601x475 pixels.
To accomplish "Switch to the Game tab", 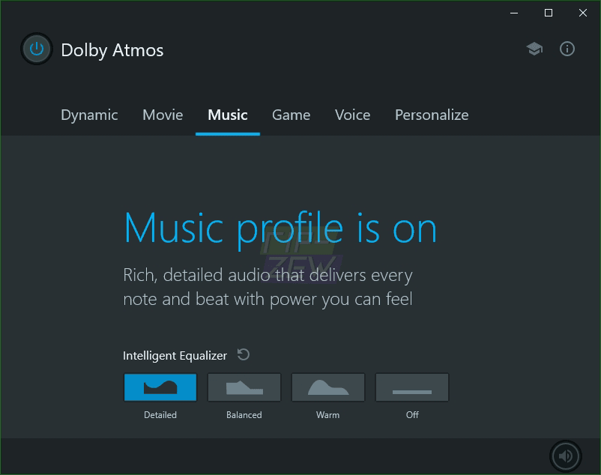I will tap(292, 115).
